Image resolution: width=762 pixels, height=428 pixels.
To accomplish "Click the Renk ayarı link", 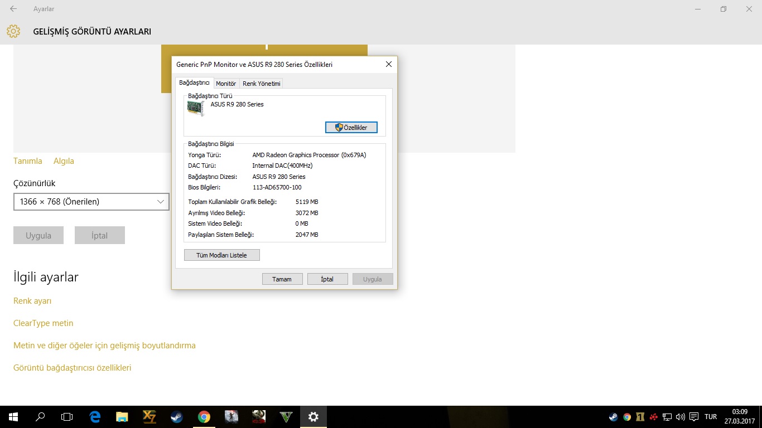I will [32, 301].
